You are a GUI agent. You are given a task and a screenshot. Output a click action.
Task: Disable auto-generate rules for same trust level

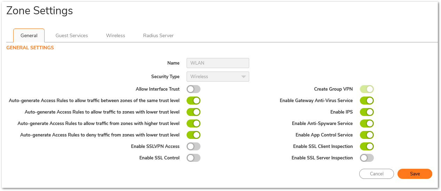click(194, 101)
